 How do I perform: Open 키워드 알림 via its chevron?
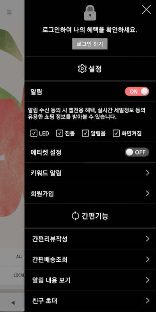pyautogui.click(x=147, y=173)
